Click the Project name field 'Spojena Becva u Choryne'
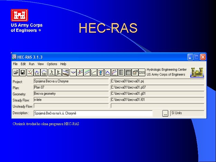216x162 pixels. coord(71,81)
